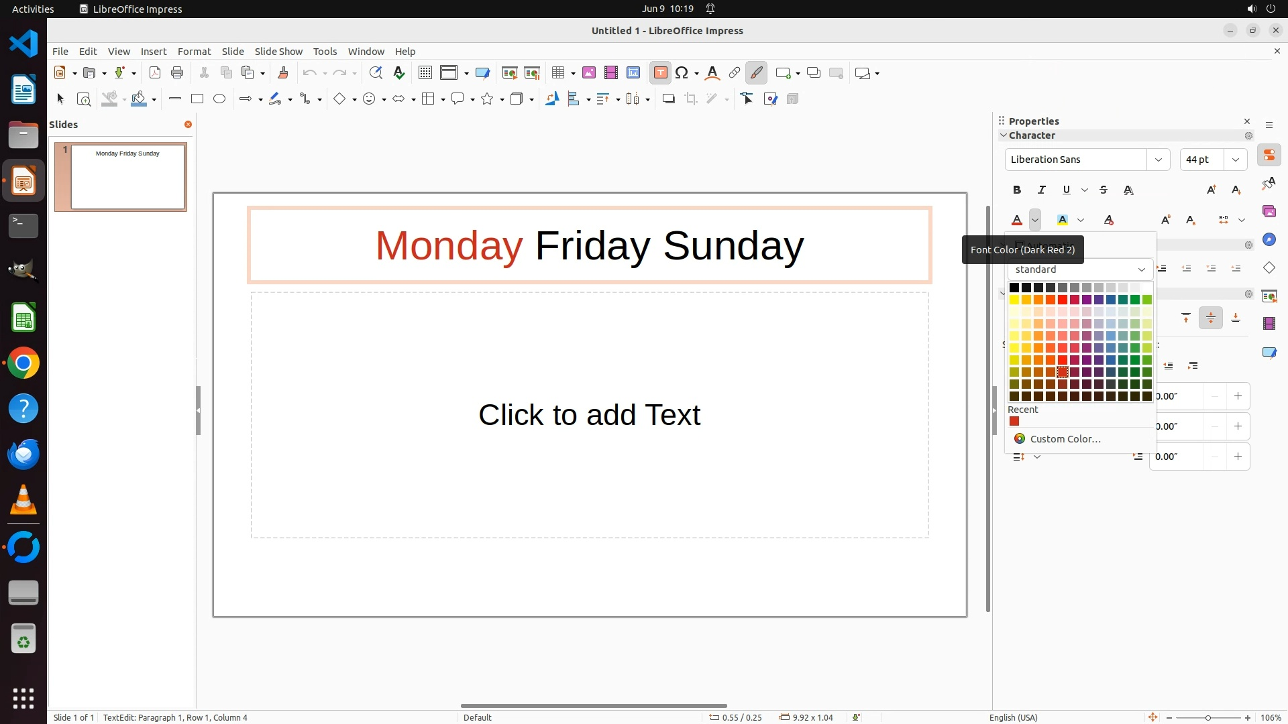
Task: Click the Custom Color... button
Action: 1065,439
